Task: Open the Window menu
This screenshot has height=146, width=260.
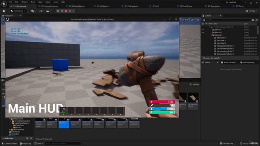Action: tap(24, 2)
